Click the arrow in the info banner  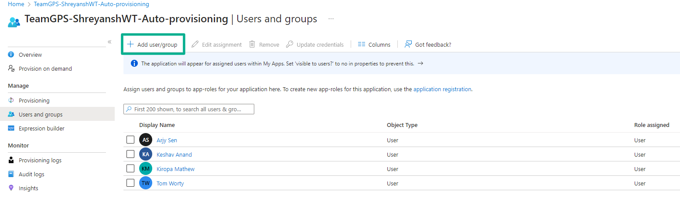click(420, 63)
